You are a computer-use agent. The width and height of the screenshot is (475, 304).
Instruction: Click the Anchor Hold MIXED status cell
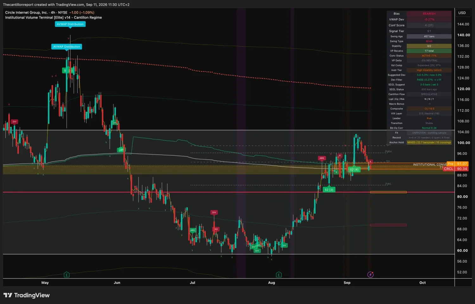tap(429, 142)
